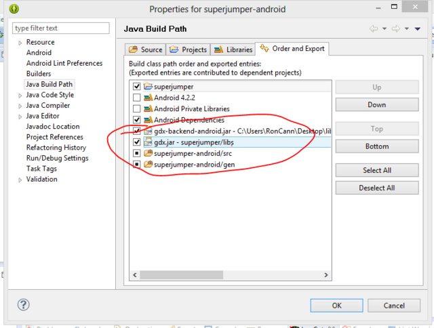The width and height of the screenshot is (434, 328).
Task: Enable export for Android 4.2.2
Action: [x=137, y=98]
